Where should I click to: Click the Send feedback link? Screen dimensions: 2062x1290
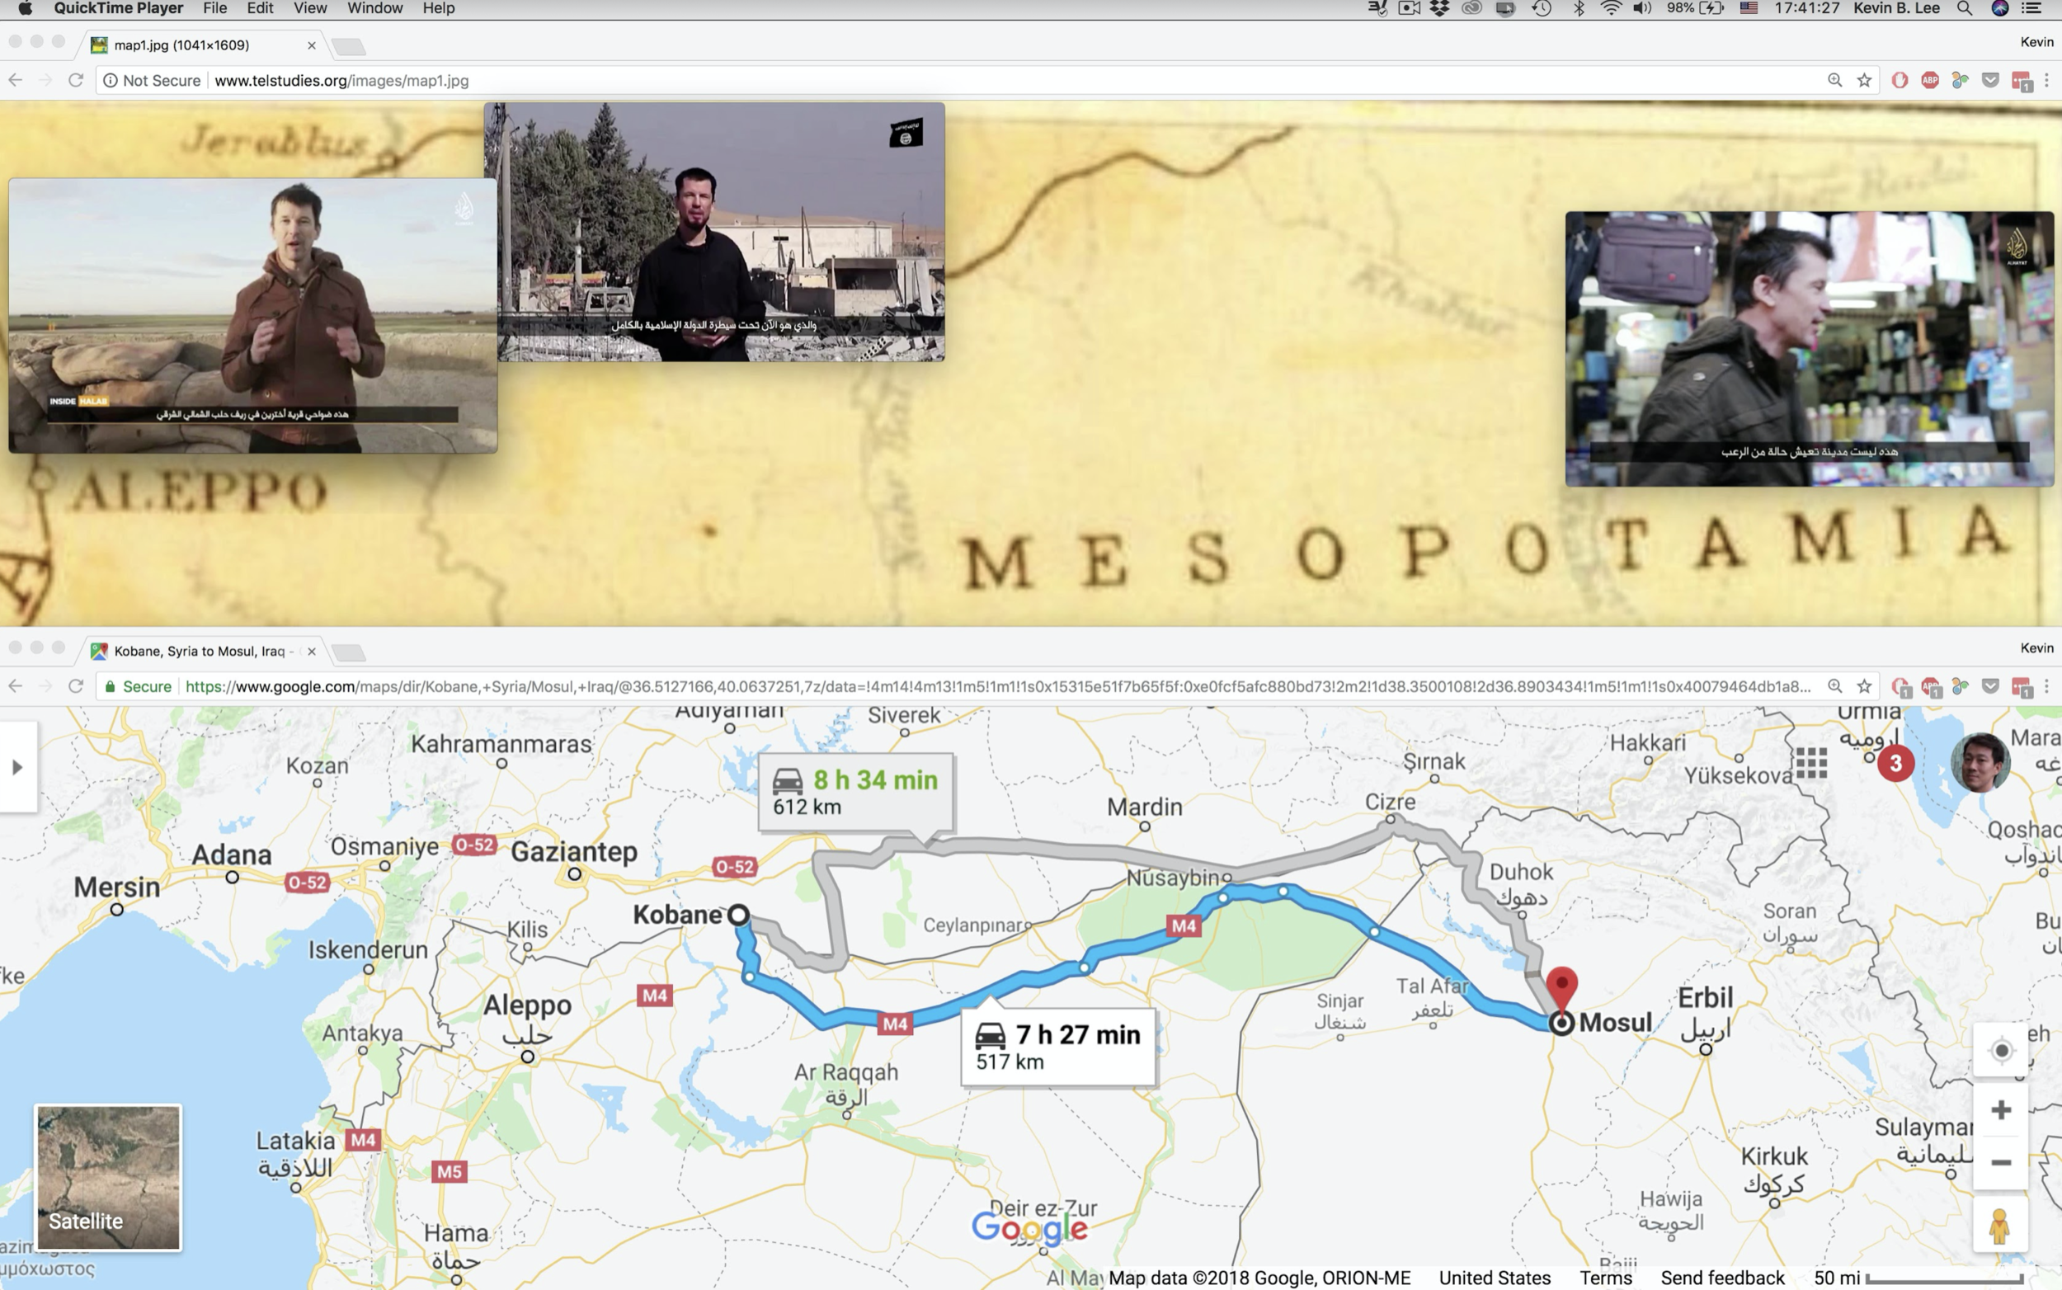click(1721, 1277)
